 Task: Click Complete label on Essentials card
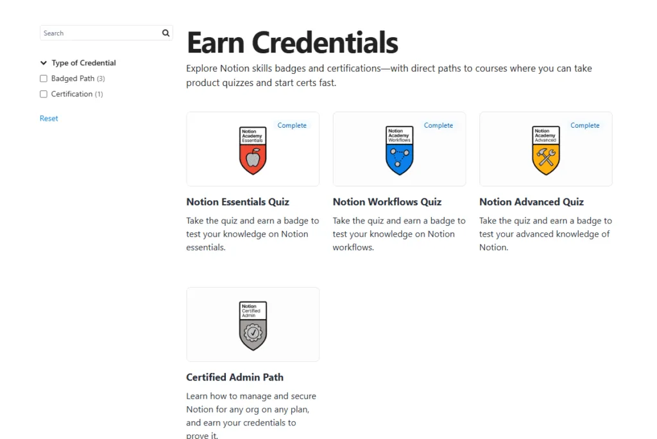[292, 126]
